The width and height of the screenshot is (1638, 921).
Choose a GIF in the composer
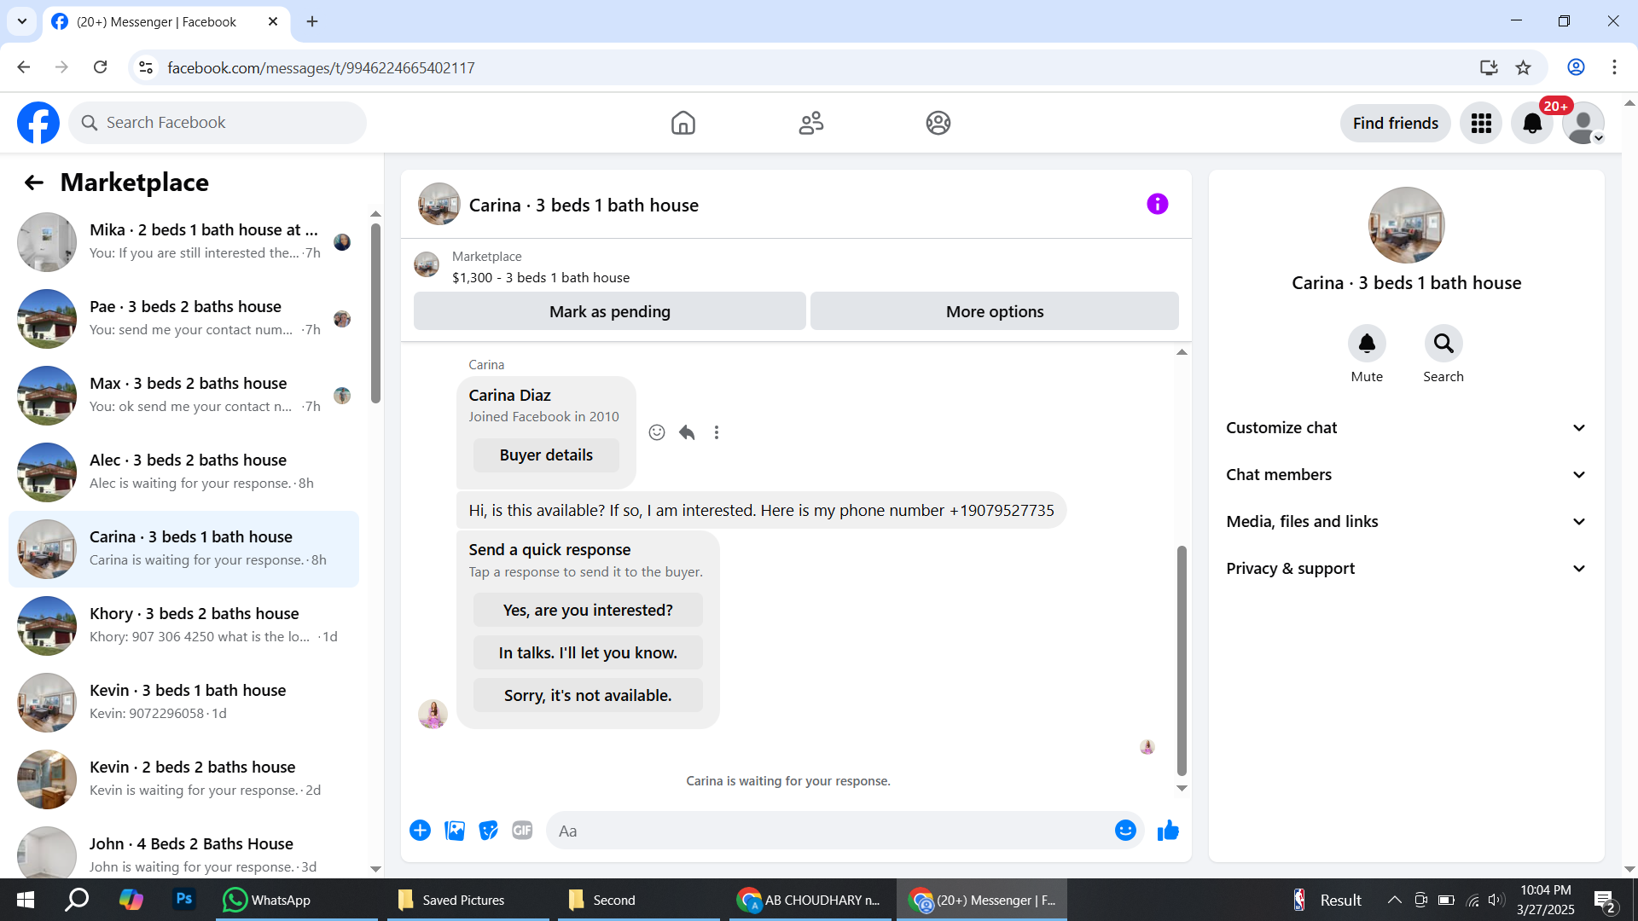point(522,831)
